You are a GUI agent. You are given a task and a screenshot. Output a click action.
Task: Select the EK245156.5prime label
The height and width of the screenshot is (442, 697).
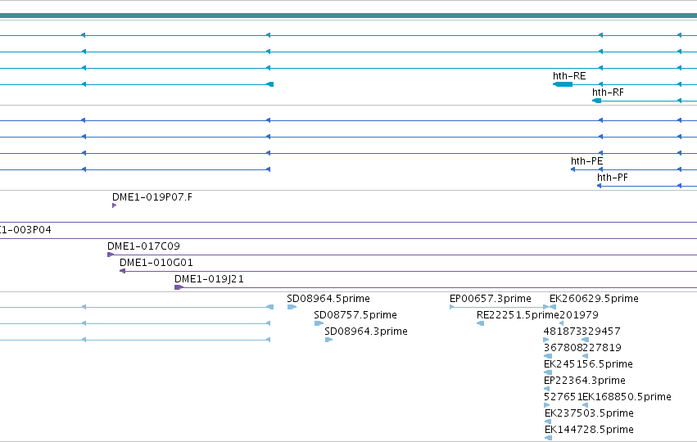tap(588, 364)
